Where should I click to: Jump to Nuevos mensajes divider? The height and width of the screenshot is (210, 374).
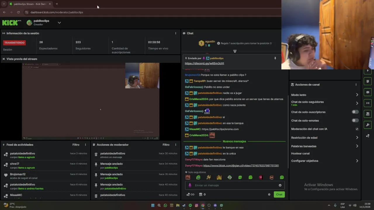pos(234,141)
